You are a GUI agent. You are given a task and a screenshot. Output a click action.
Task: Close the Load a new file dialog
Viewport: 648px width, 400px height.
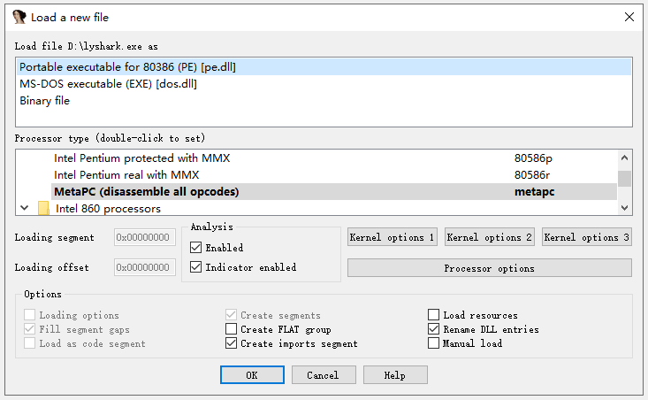pyautogui.click(x=629, y=17)
